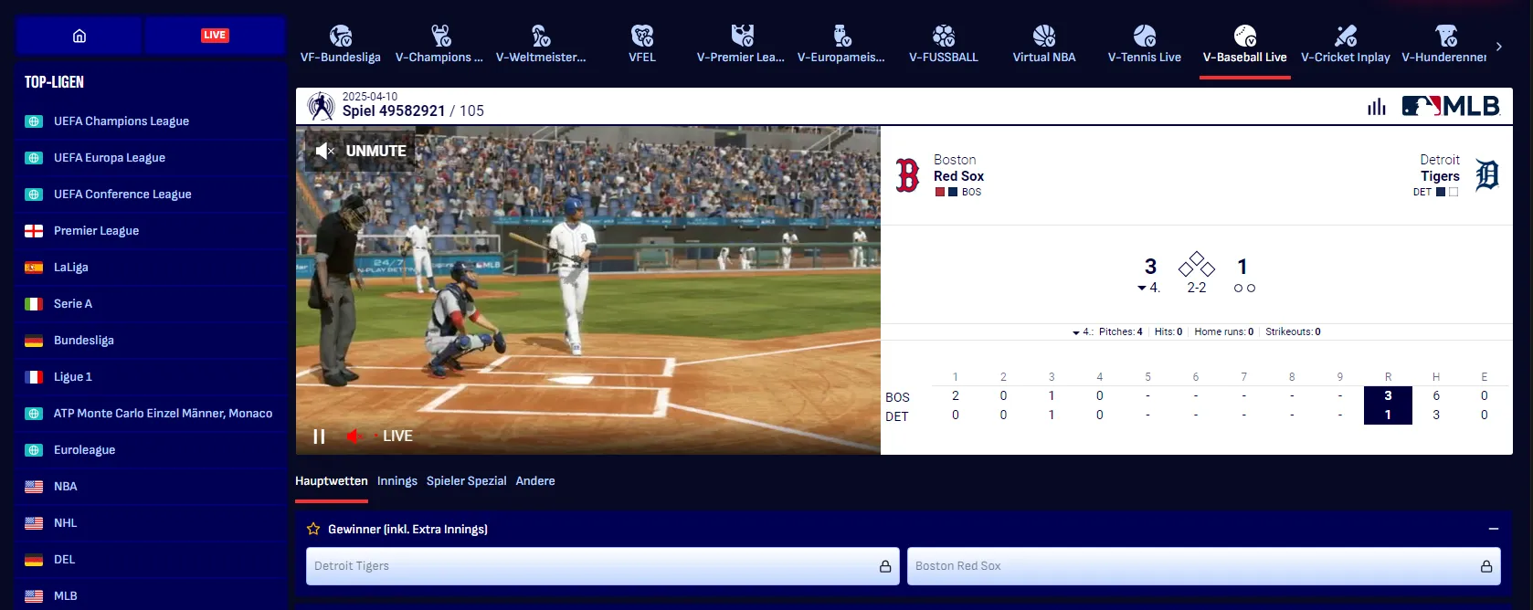1533x610 pixels.
Task: Click Spiel 49582921 title
Action: [x=394, y=110]
